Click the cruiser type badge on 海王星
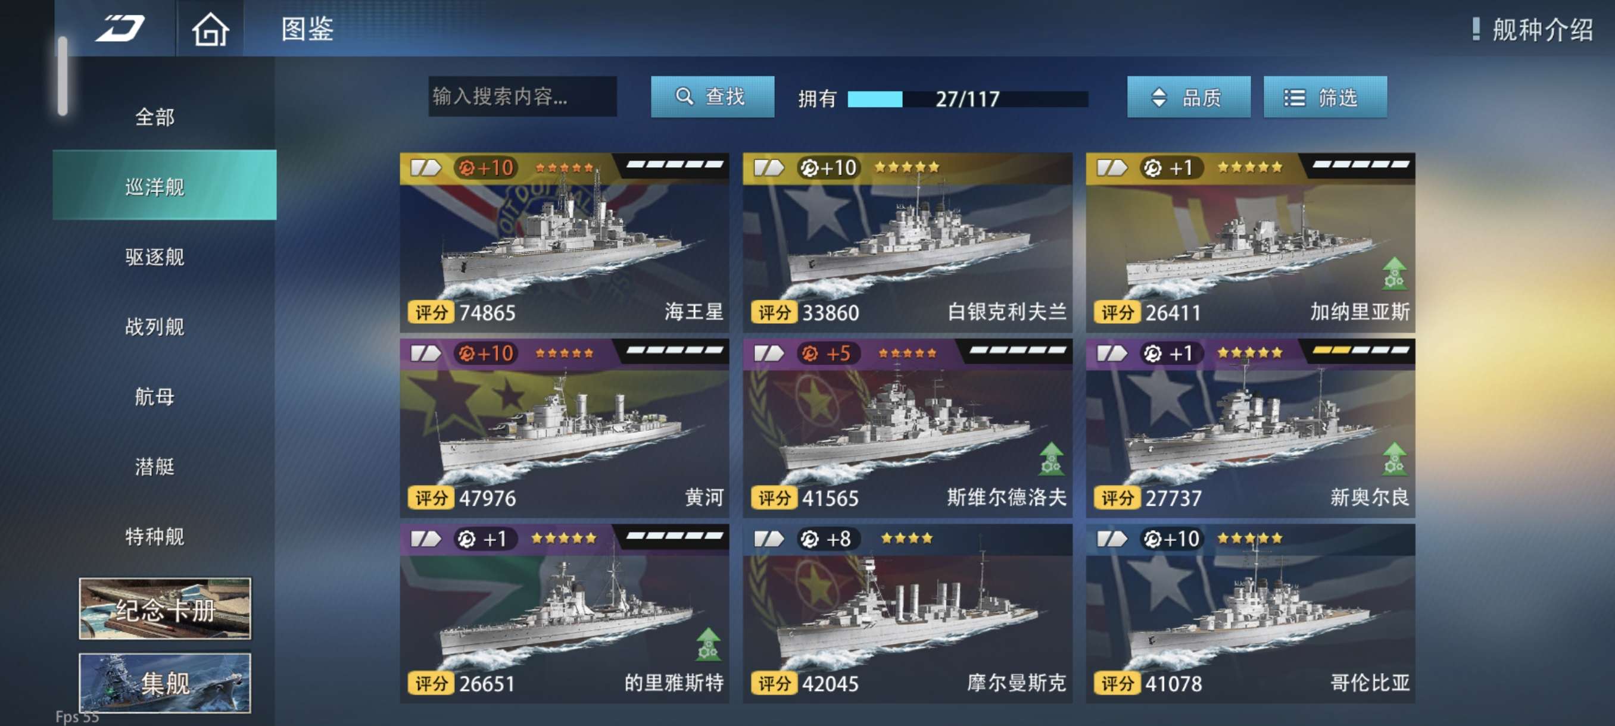The image size is (1615, 726). tap(426, 168)
